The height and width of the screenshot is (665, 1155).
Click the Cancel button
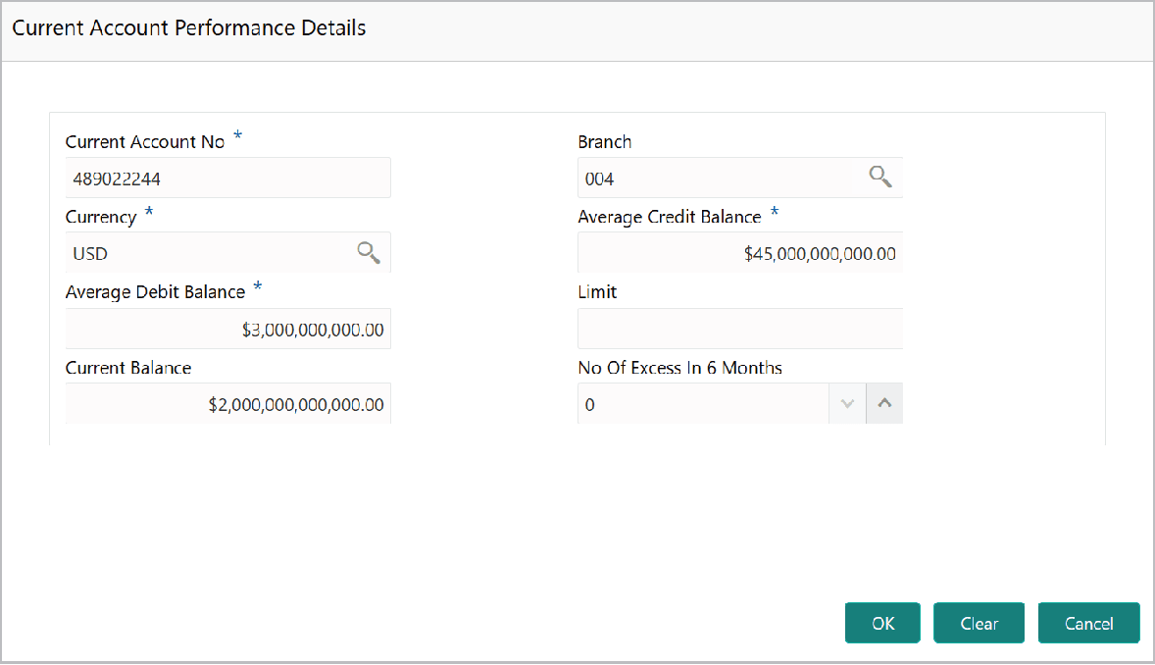click(1088, 623)
